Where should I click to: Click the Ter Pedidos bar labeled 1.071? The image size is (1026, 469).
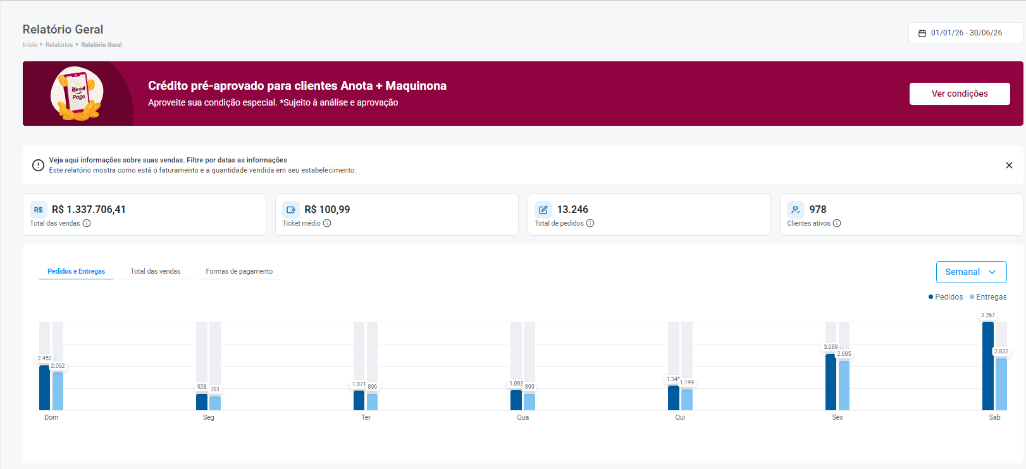(x=359, y=401)
